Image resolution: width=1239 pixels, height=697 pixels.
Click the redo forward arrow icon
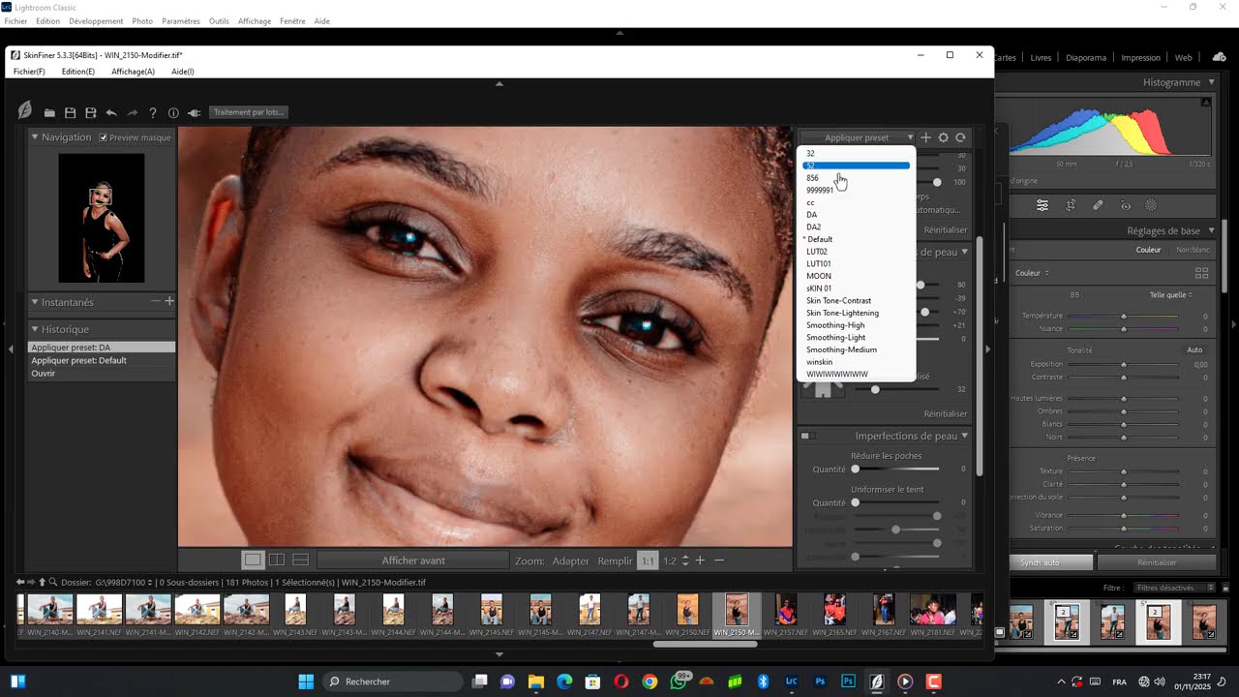click(x=133, y=113)
